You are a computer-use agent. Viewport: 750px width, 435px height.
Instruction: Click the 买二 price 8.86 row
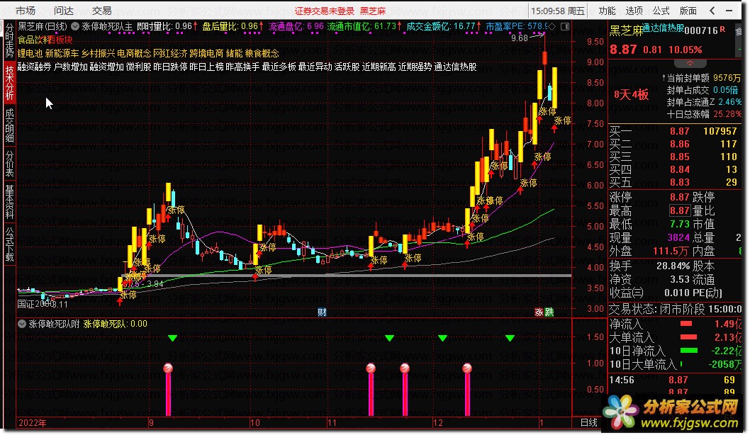[x=674, y=144]
